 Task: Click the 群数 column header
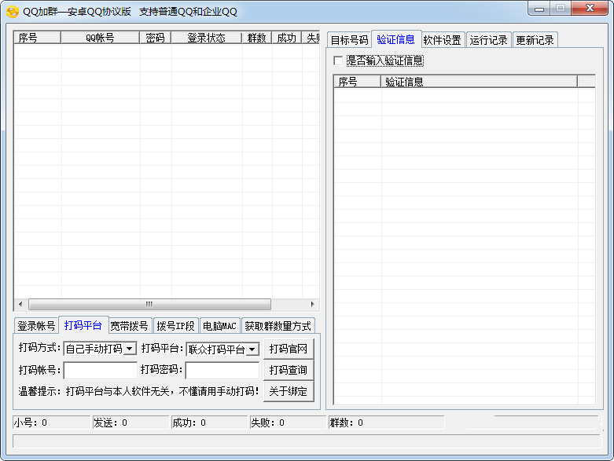tap(257, 38)
